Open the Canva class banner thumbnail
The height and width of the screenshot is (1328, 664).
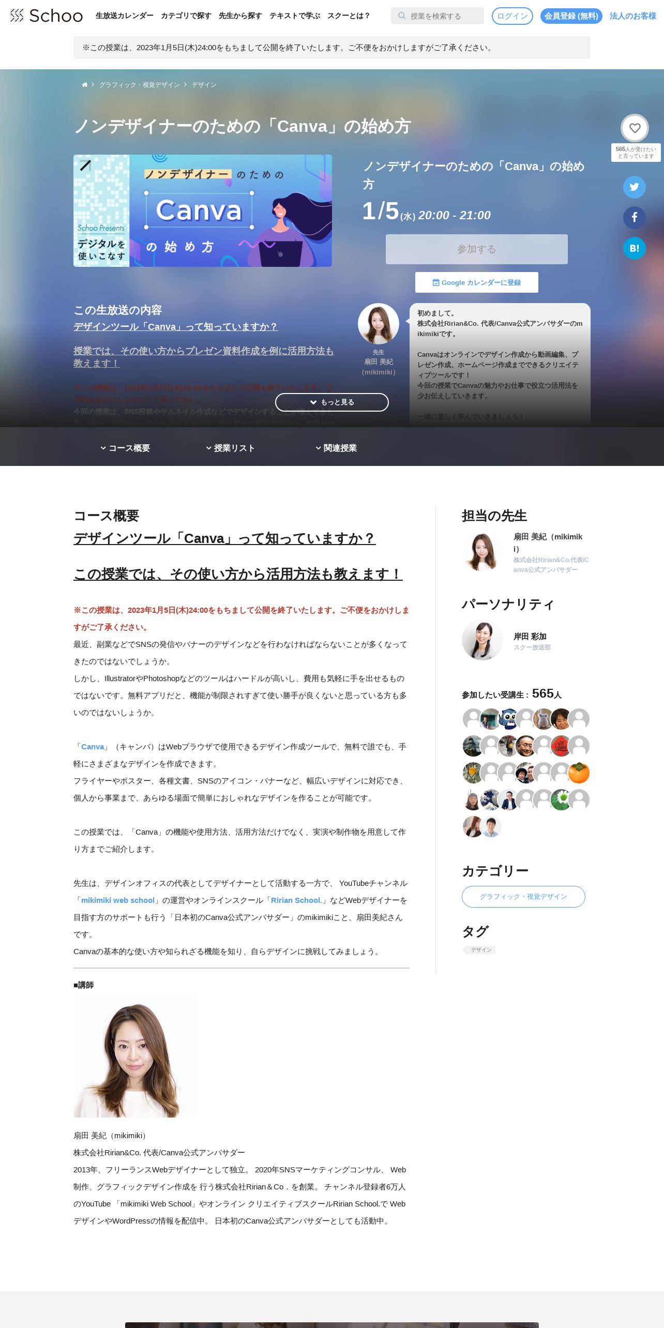(203, 210)
